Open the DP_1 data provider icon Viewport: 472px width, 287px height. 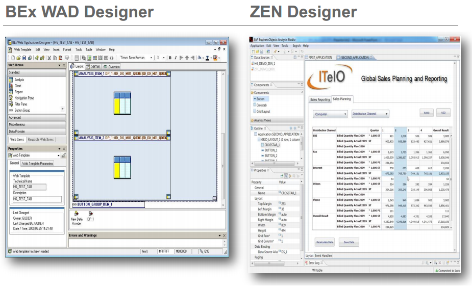(x=90, y=214)
